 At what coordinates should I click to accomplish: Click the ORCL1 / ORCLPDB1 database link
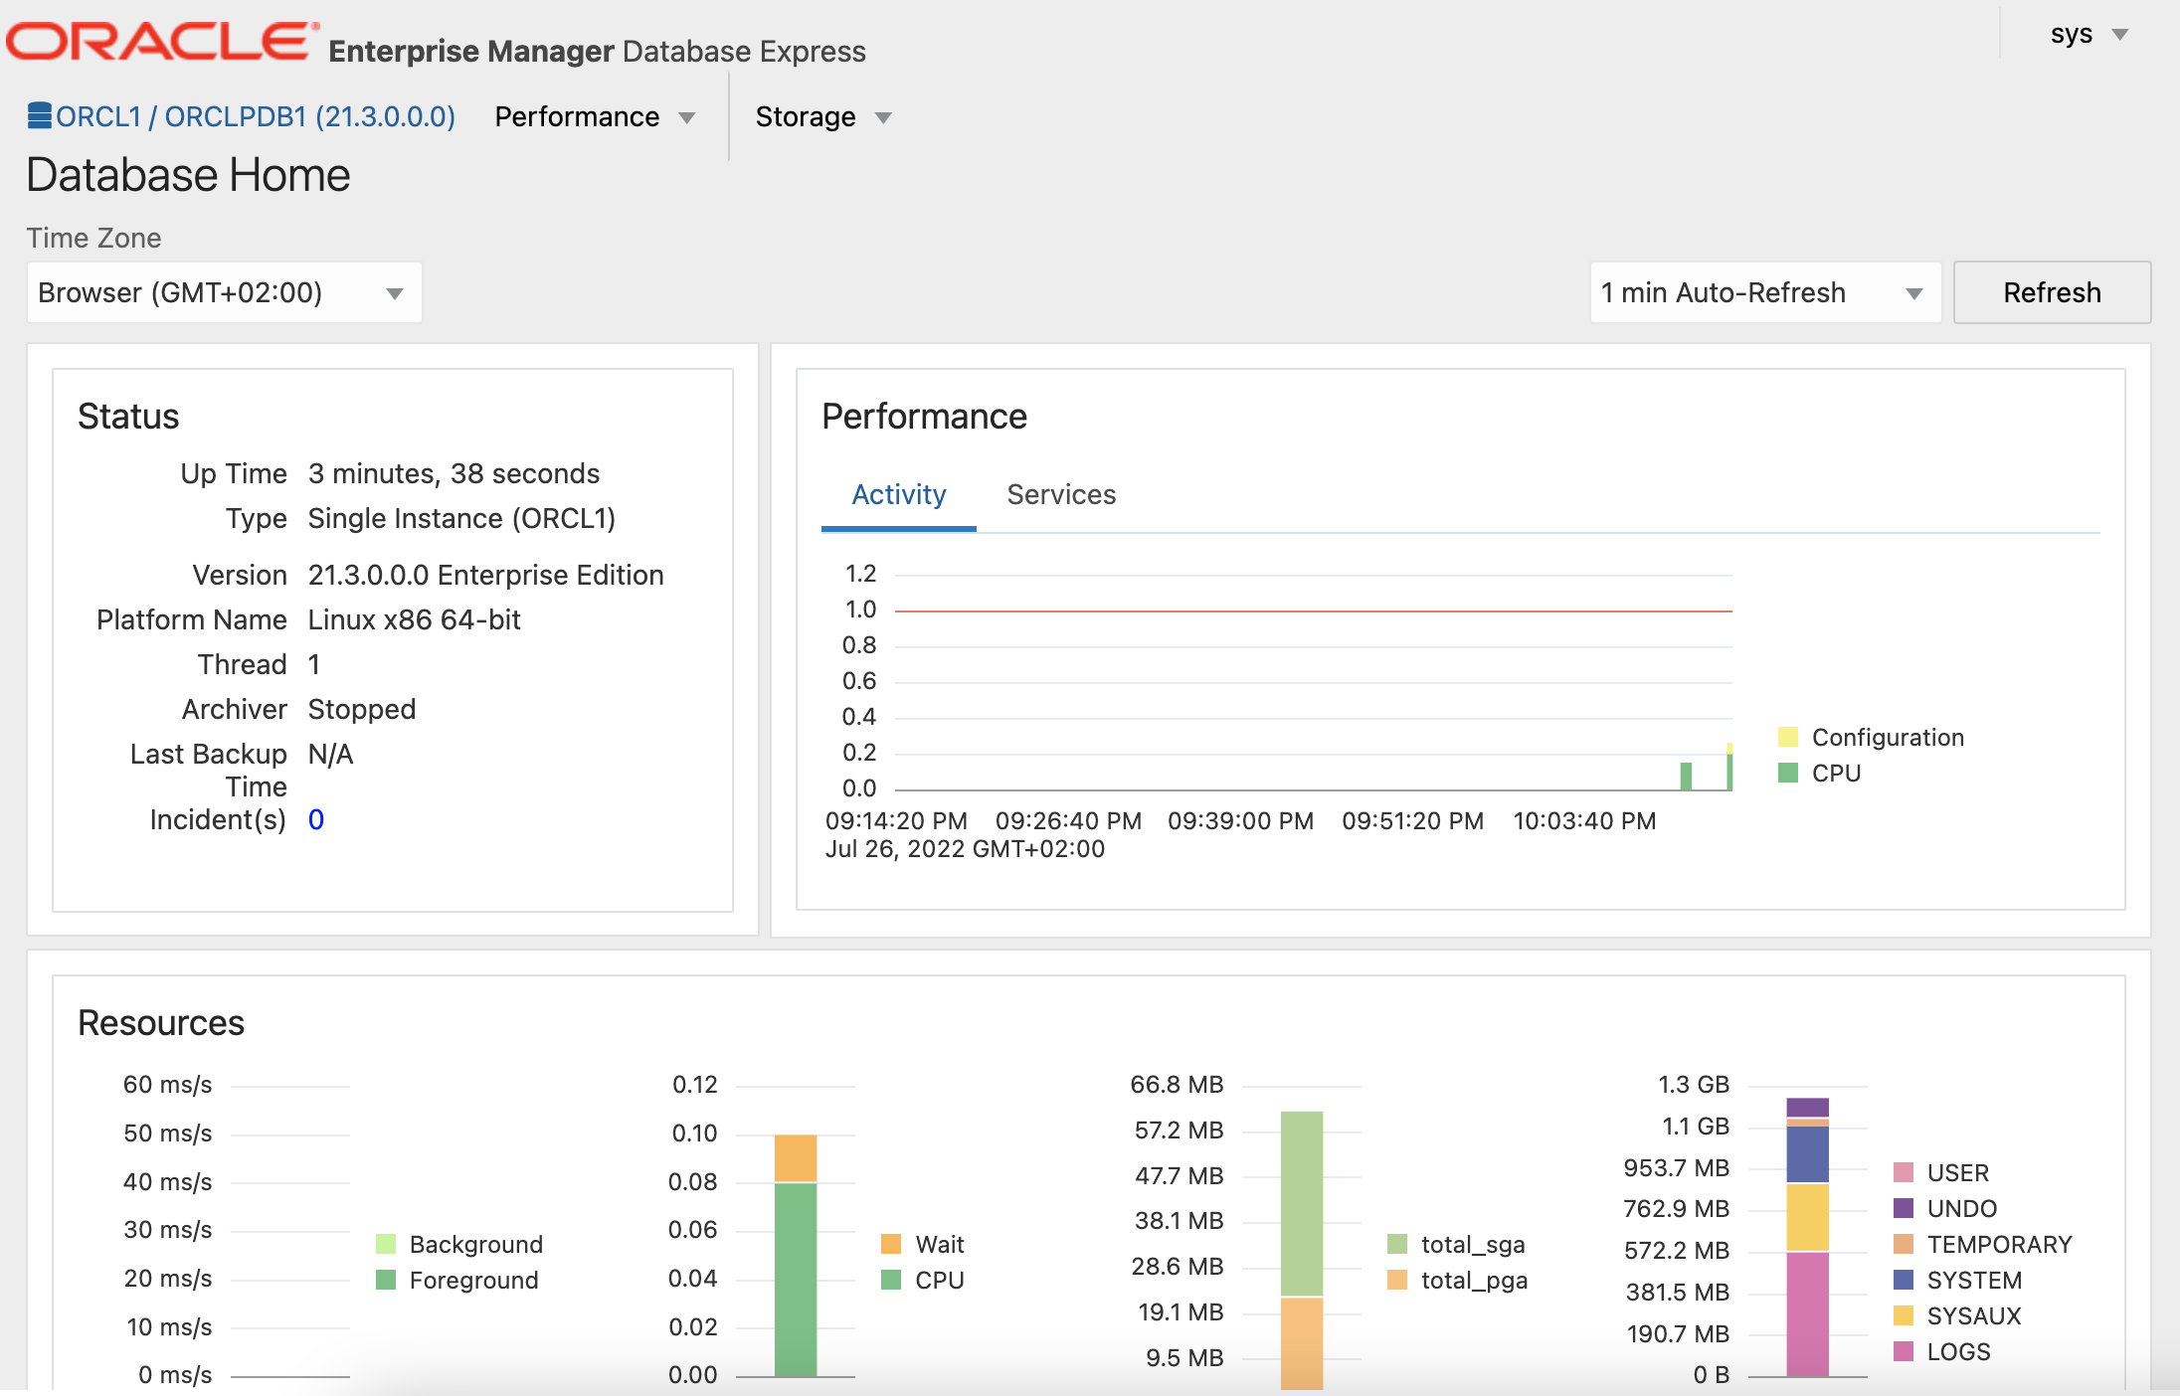pyautogui.click(x=256, y=116)
